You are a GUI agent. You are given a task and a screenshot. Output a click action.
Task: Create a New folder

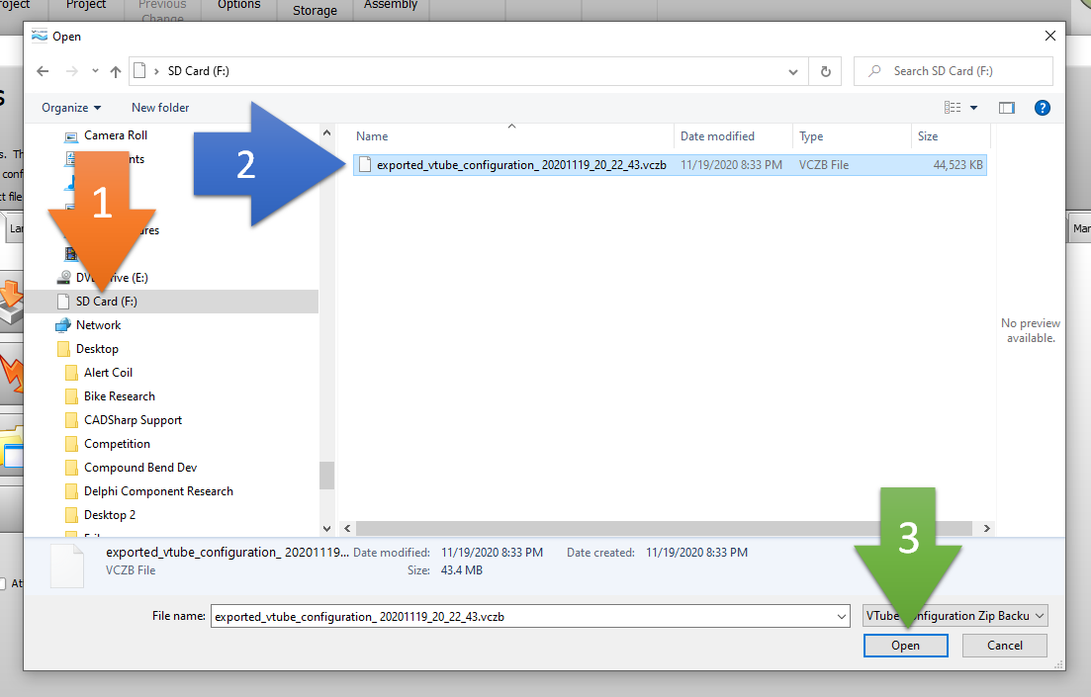coord(160,108)
